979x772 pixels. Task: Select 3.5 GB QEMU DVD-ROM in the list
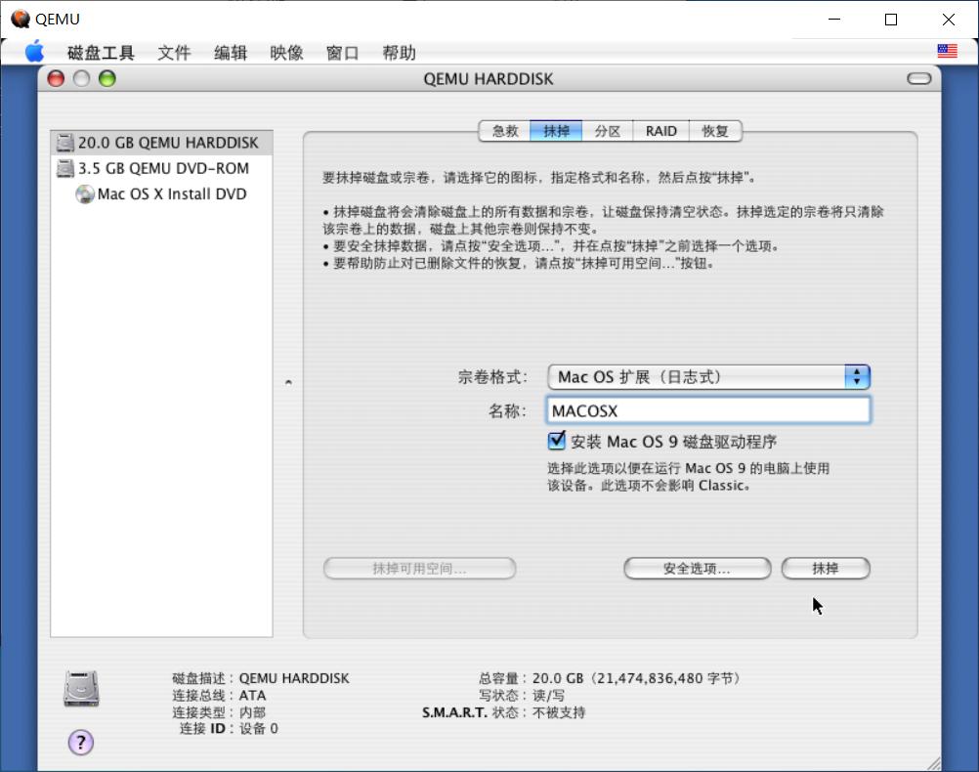(162, 168)
